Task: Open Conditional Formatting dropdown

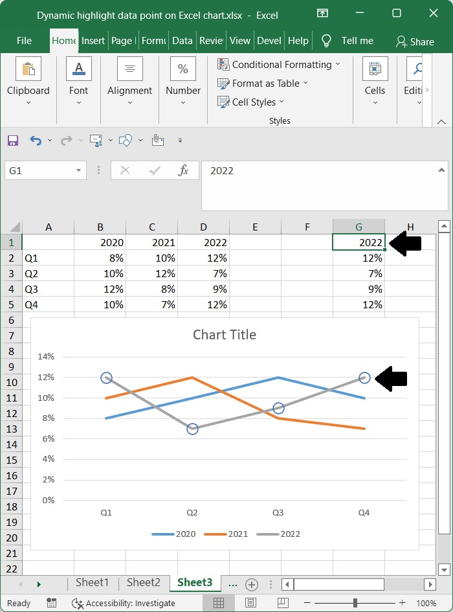Action: (278, 64)
